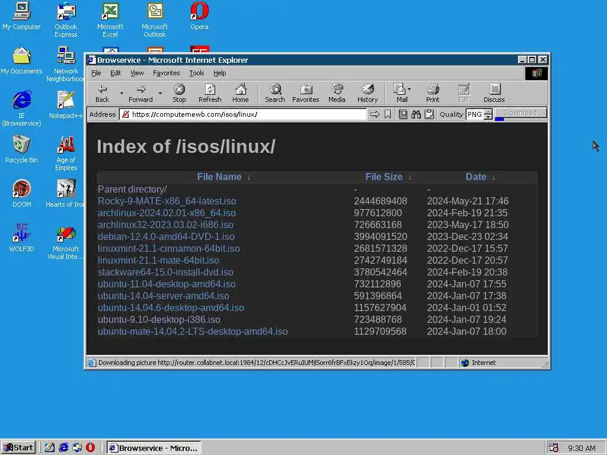Decrease Quality with the down spinner
This screenshot has height=455, width=607.
tap(488, 117)
